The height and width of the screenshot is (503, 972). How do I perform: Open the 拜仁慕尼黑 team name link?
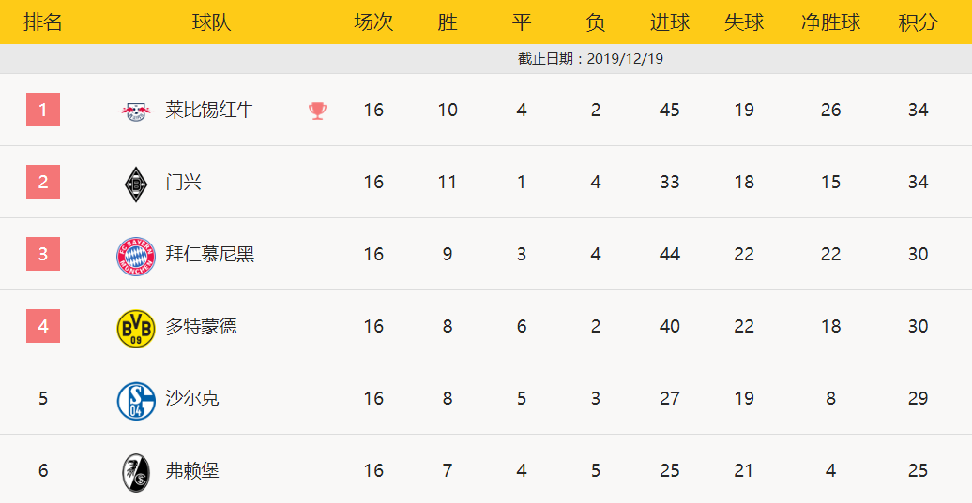(x=209, y=254)
